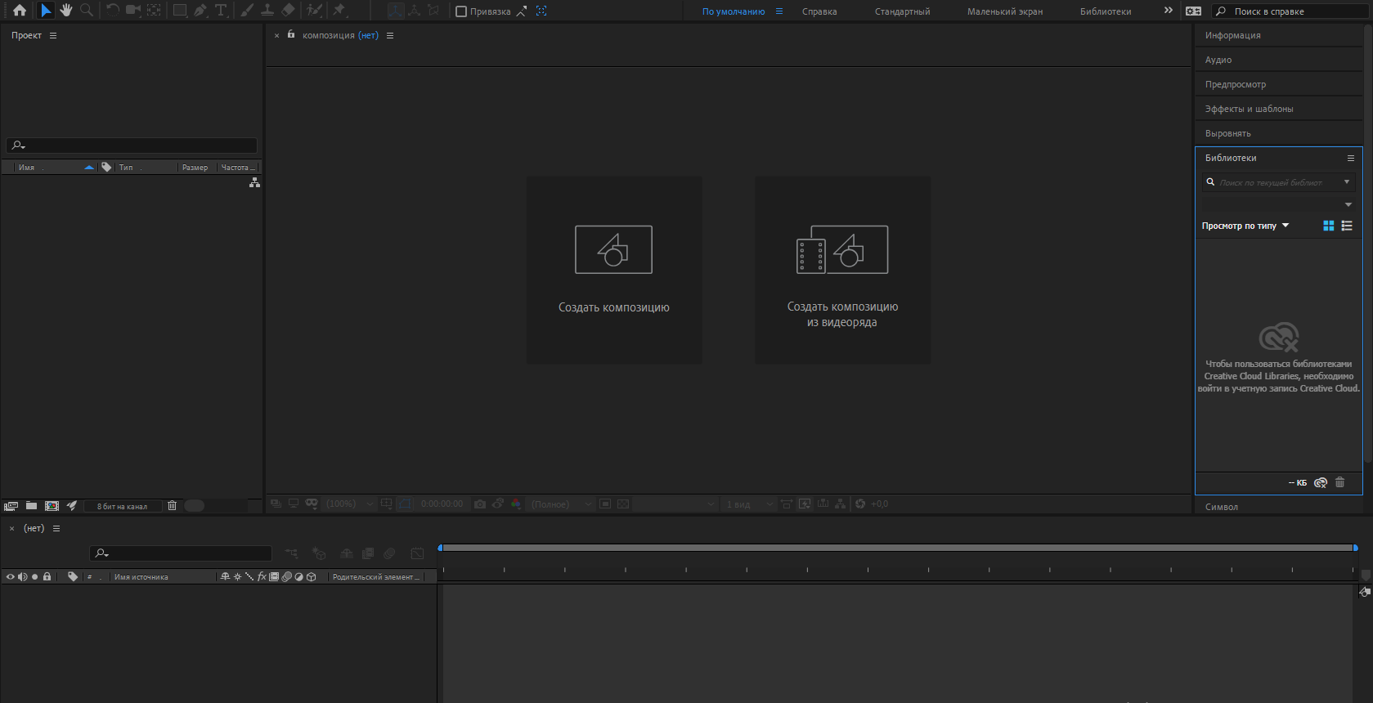Click the Creative Cloud sync status icon
The image size is (1373, 703).
coord(1320,482)
